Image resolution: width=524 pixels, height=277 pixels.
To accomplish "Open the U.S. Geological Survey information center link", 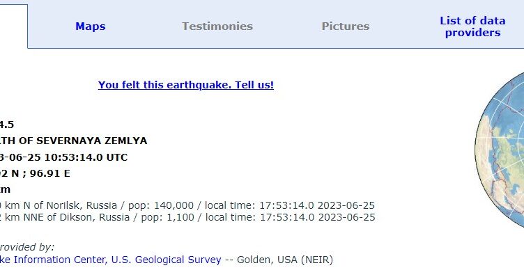I will (110, 260).
